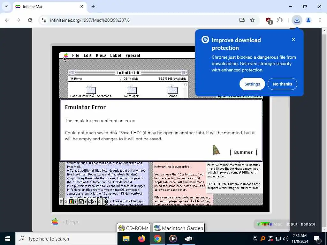The image size is (327, 245).
Task: Open the Apple menu in Mac menu bar
Action: pos(66,55)
